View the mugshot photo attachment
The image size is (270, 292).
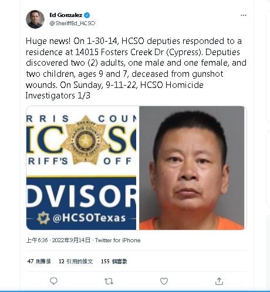coord(192,168)
